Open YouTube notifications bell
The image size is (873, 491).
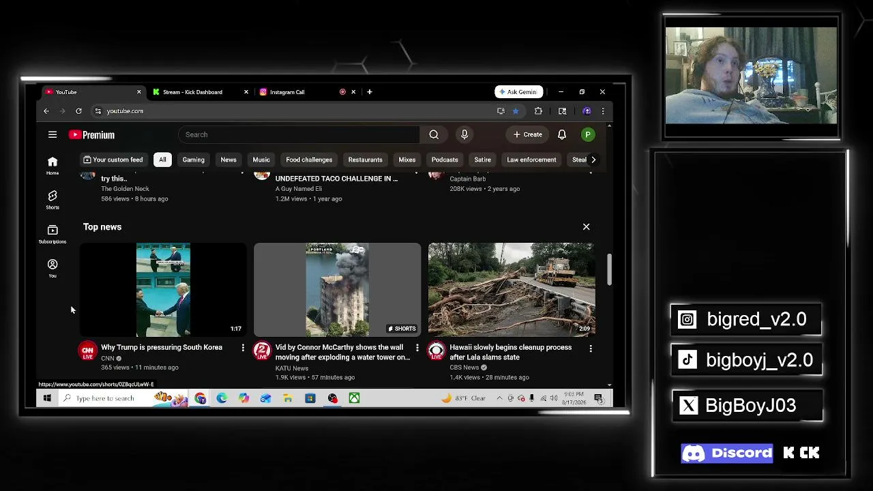coord(562,134)
